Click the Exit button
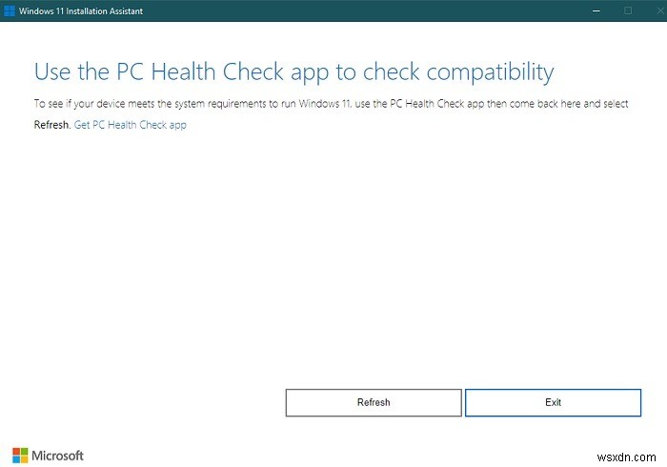The height and width of the screenshot is (467, 667). (x=553, y=402)
